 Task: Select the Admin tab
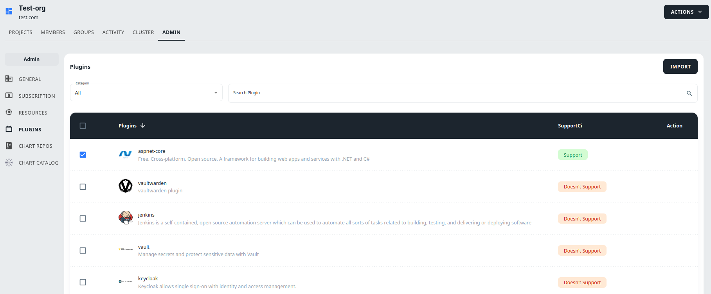(171, 32)
